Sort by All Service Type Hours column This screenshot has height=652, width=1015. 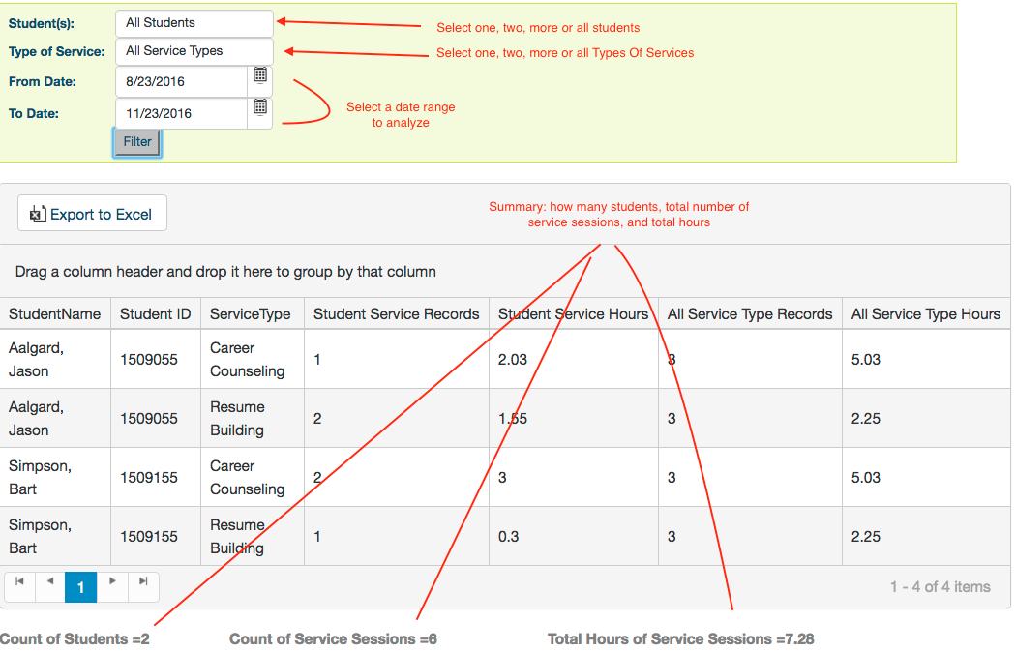(x=925, y=314)
